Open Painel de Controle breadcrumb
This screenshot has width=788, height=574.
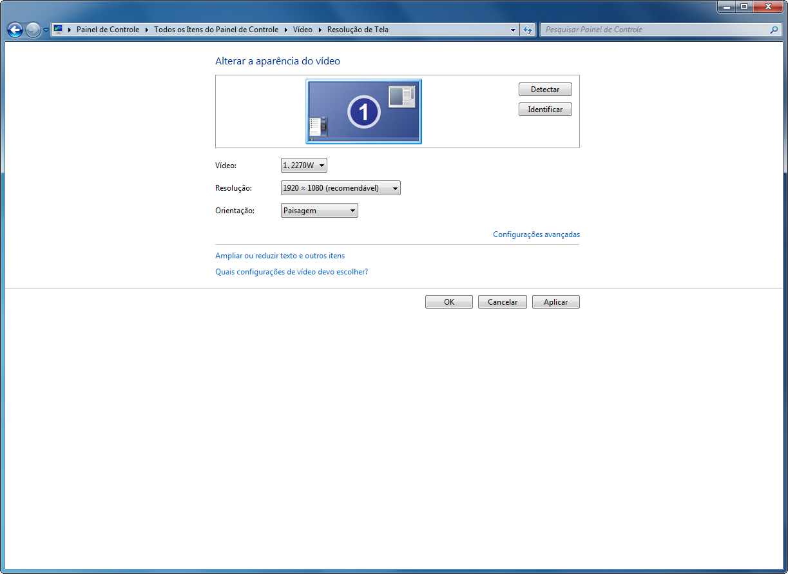(108, 30)
